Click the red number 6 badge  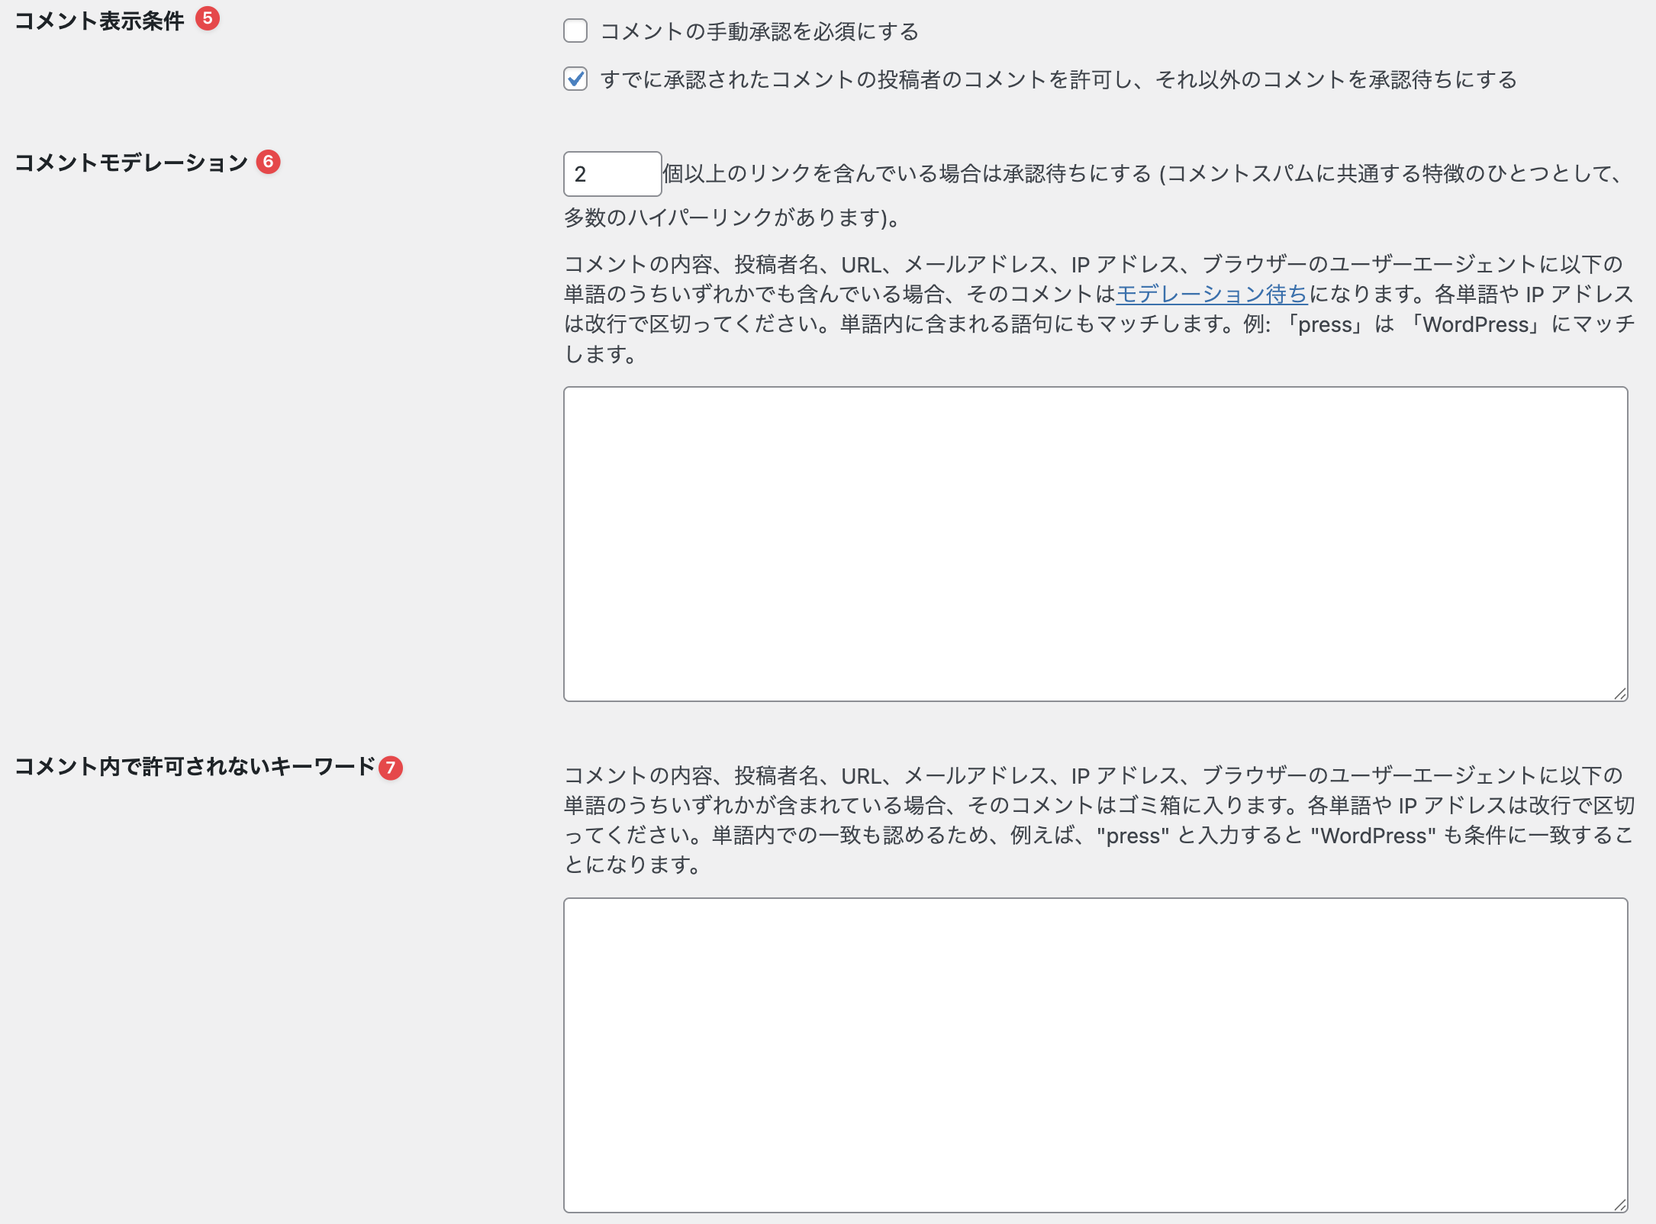pyautogui.click(x=268, y=162)
